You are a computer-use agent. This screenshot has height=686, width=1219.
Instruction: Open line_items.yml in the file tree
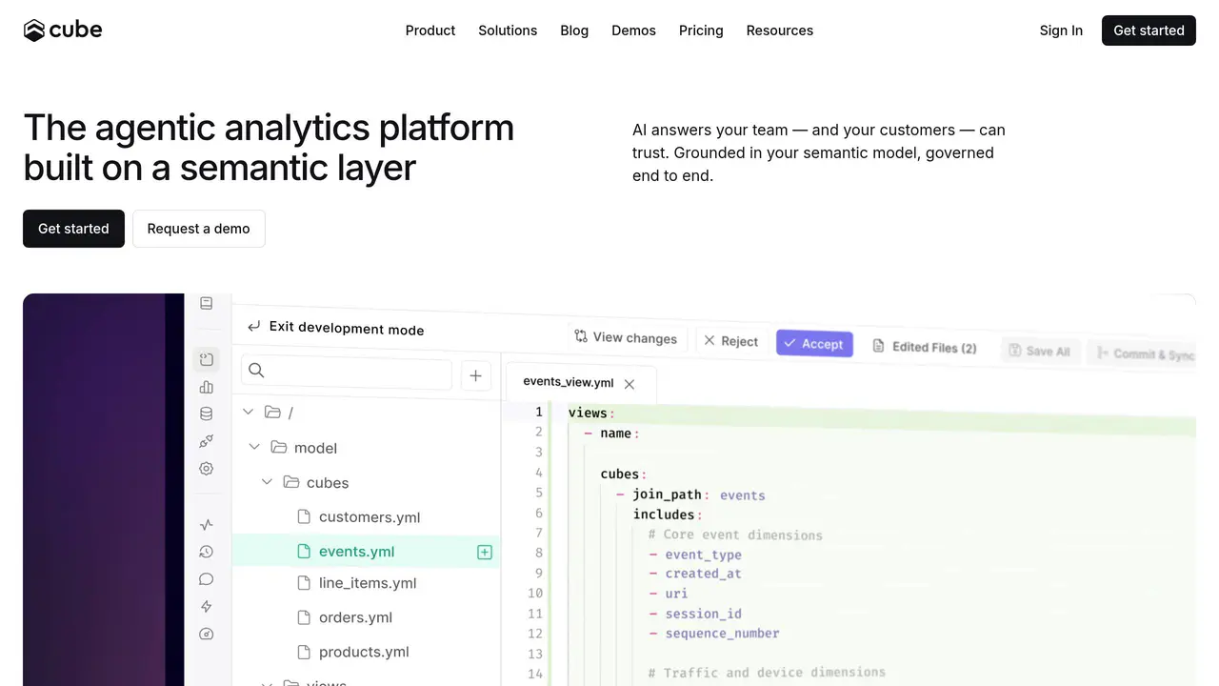368,583
